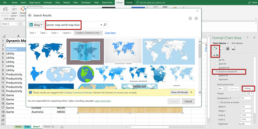Click the frowning face feedback icon
The image size is (258, 129).
(x=196, y=18)
